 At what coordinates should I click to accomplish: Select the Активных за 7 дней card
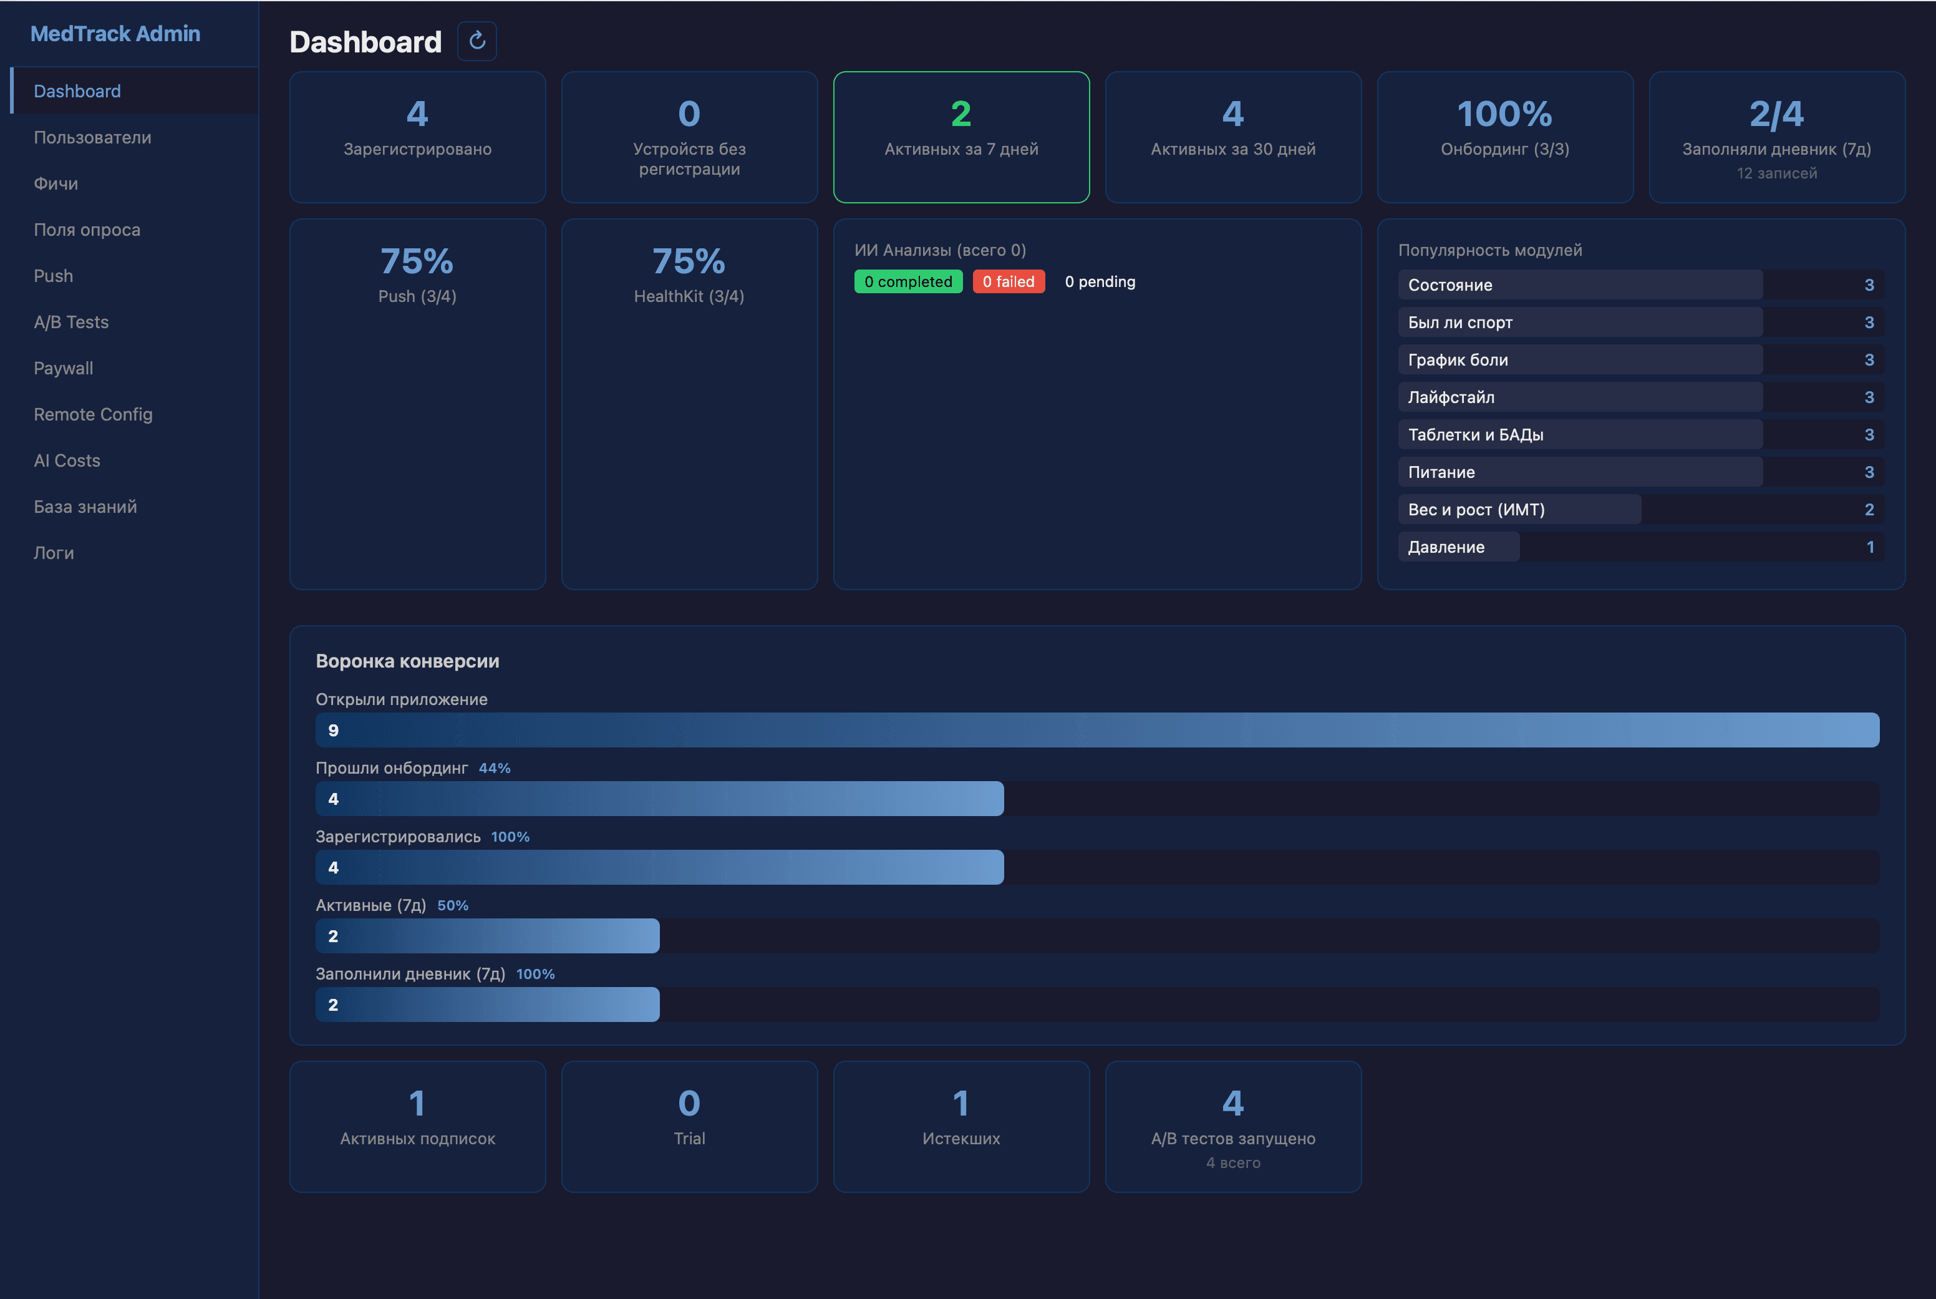point(961,137)
